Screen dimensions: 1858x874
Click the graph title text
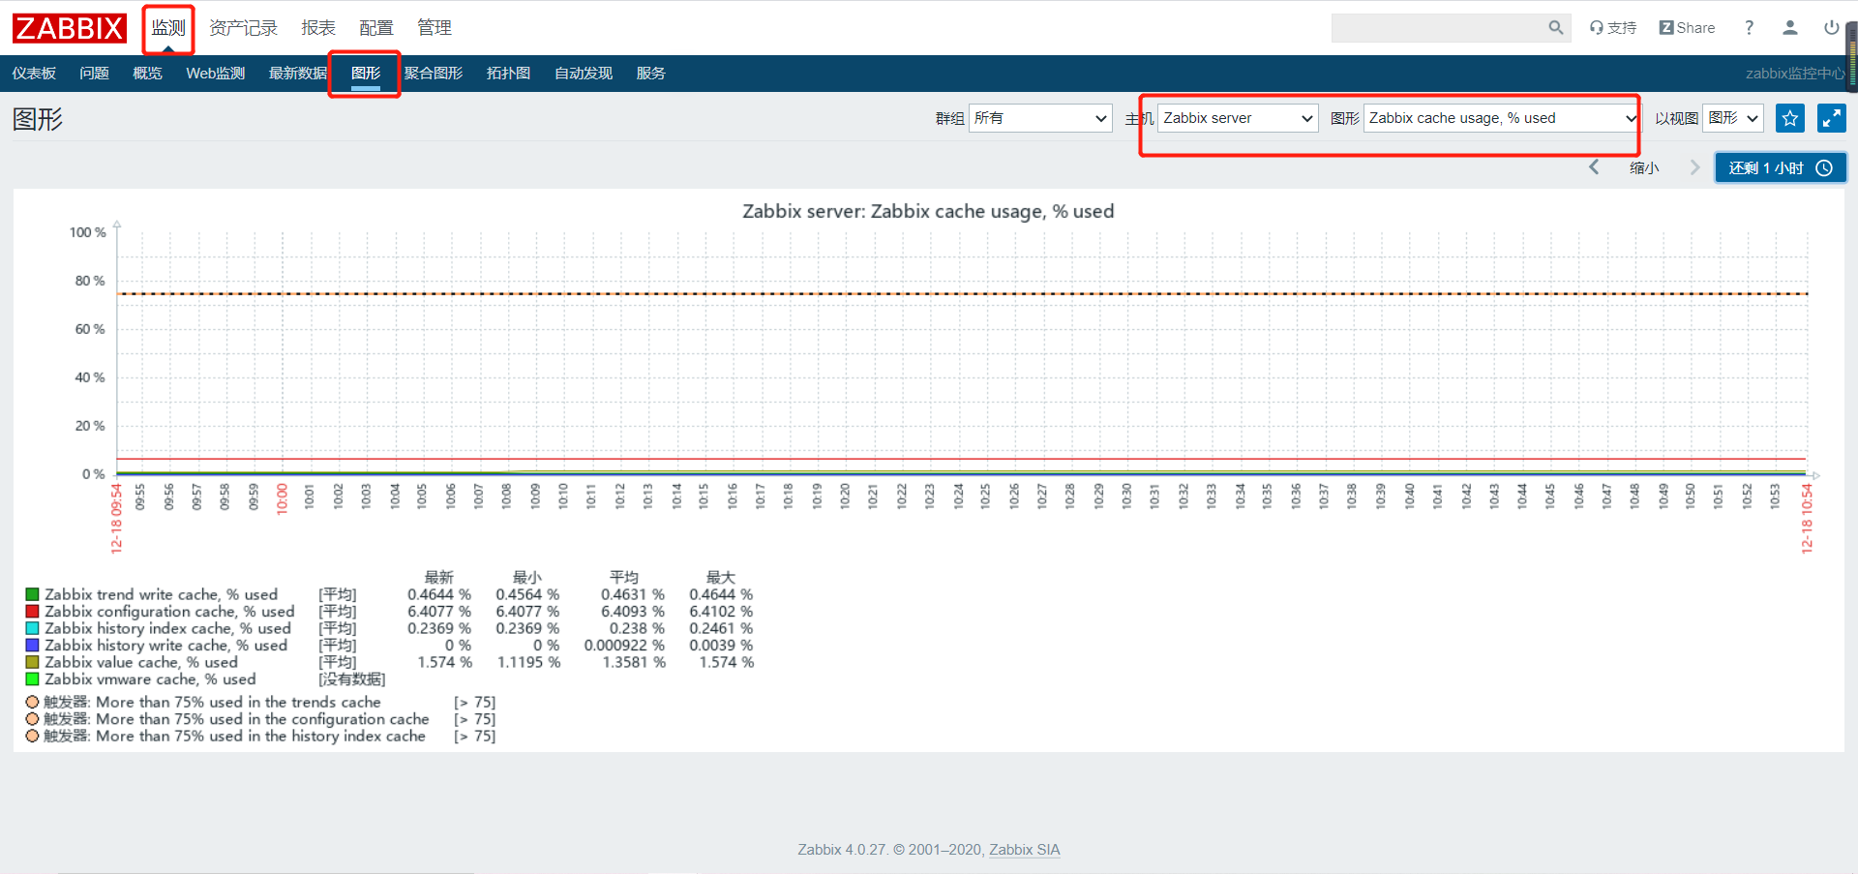[x=928, y=211]
